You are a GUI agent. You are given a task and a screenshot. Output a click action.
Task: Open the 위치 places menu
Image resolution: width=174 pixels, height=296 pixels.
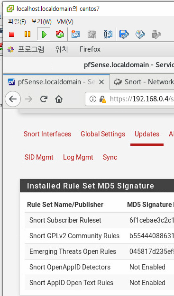coord(62,49)
